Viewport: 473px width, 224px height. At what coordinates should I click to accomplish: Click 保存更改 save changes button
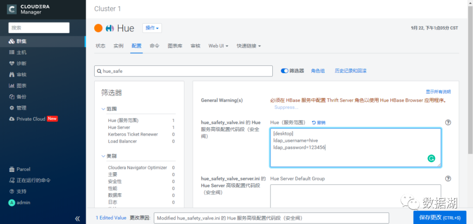[440, 218]
